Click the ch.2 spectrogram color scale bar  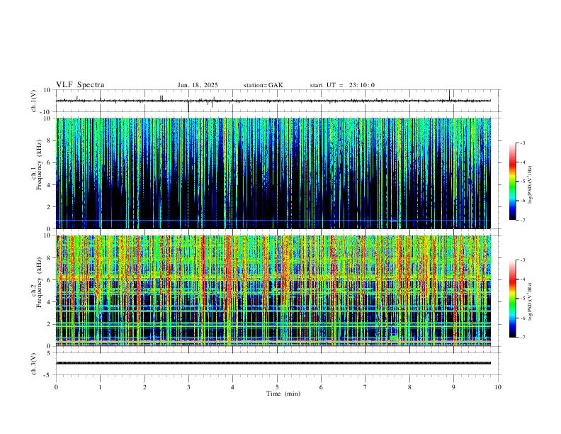click(x=512, y=299)
